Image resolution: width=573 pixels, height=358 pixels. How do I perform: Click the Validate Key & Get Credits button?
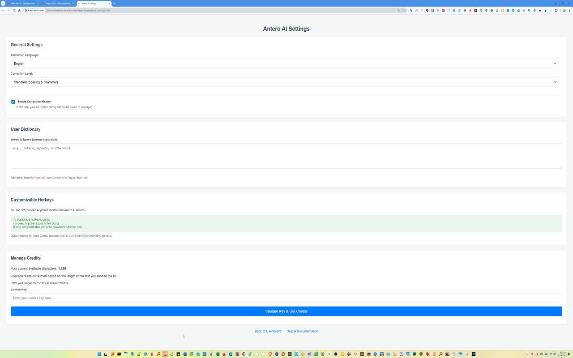click(x=286, y=311)
